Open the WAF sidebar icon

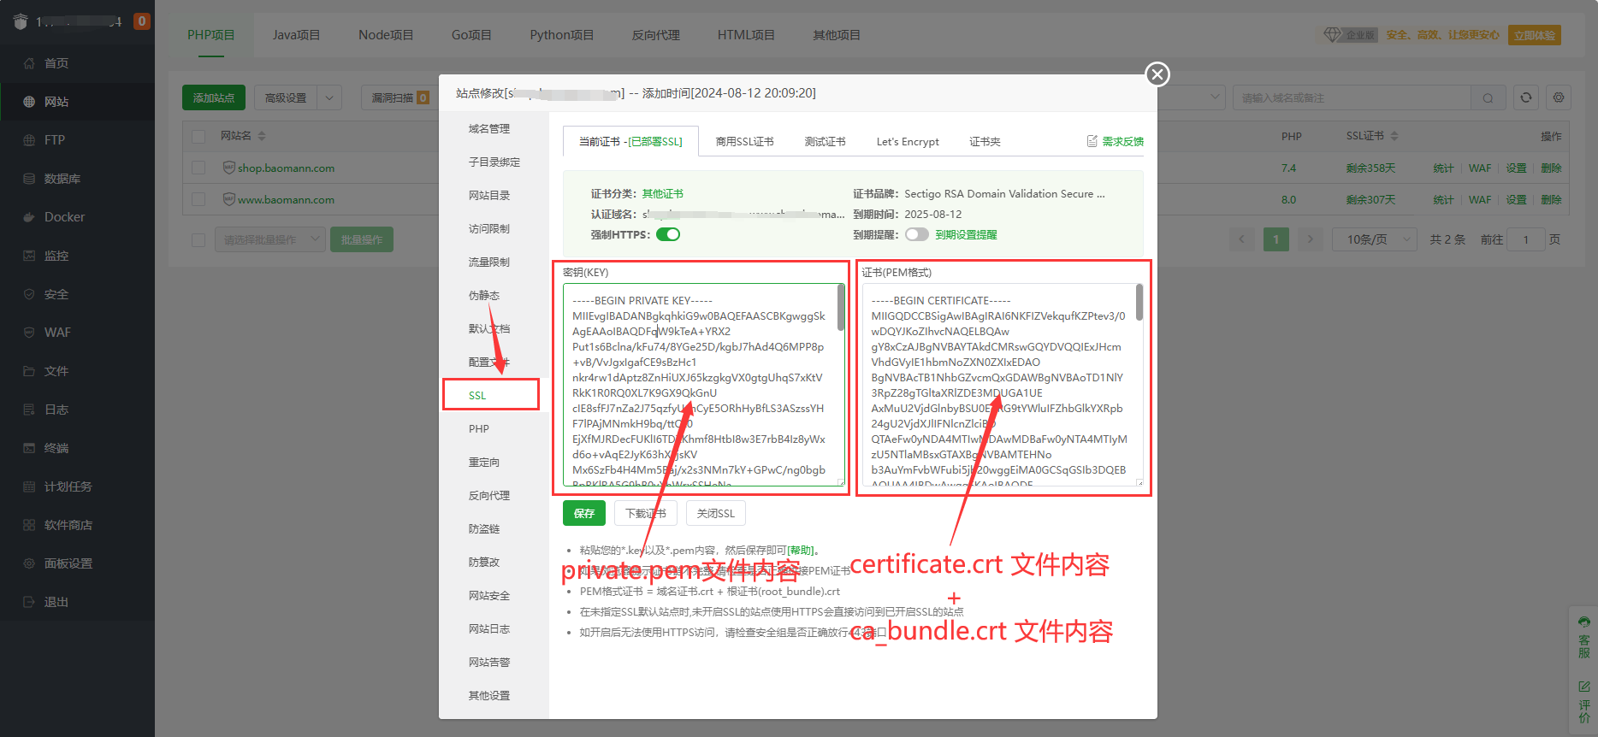29,333
